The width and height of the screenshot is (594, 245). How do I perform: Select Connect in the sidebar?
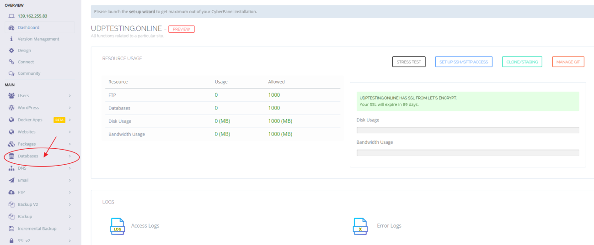tap(40, 62)
